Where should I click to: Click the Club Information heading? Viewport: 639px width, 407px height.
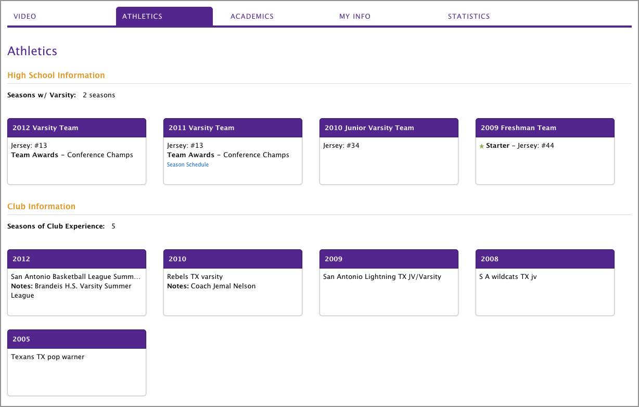click(42, 207)
